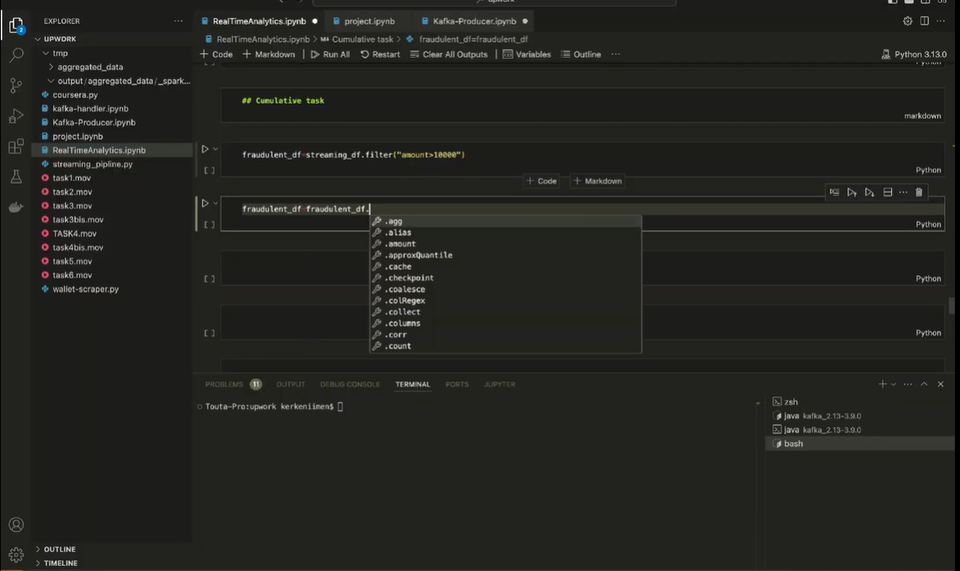Screen dimensions: 960x571
Task: Run the fraudulent_df filter cell
Action: tap(205, 150)
